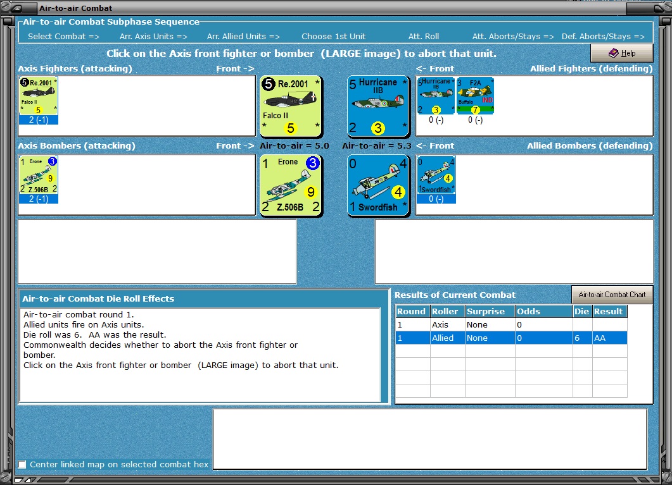672x485 pixels.
Task: Click the 2 (-1) label under Re.2001
Action: tap(39, 120)
